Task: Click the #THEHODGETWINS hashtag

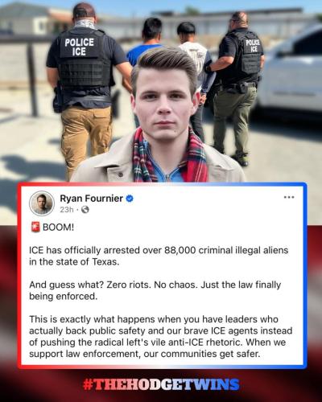Action: click(161, 384)
